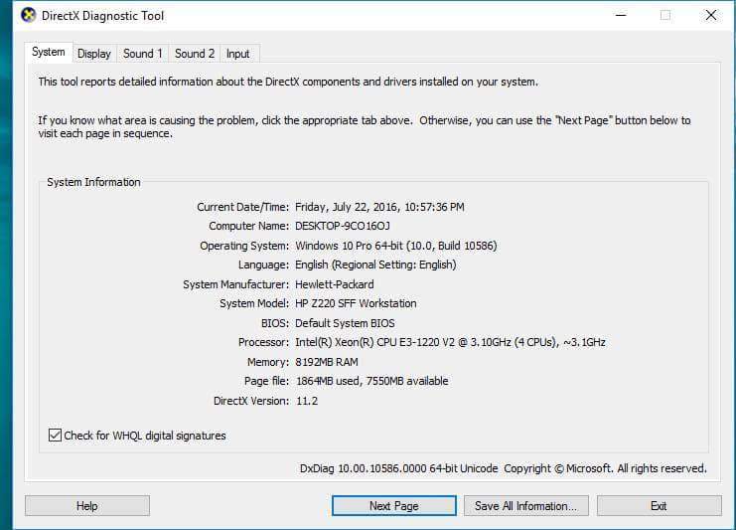Screen dimensions: 736x530
Task: Click the date Friday, July 22, 2016 value
Action: click(x=379, y=207)
